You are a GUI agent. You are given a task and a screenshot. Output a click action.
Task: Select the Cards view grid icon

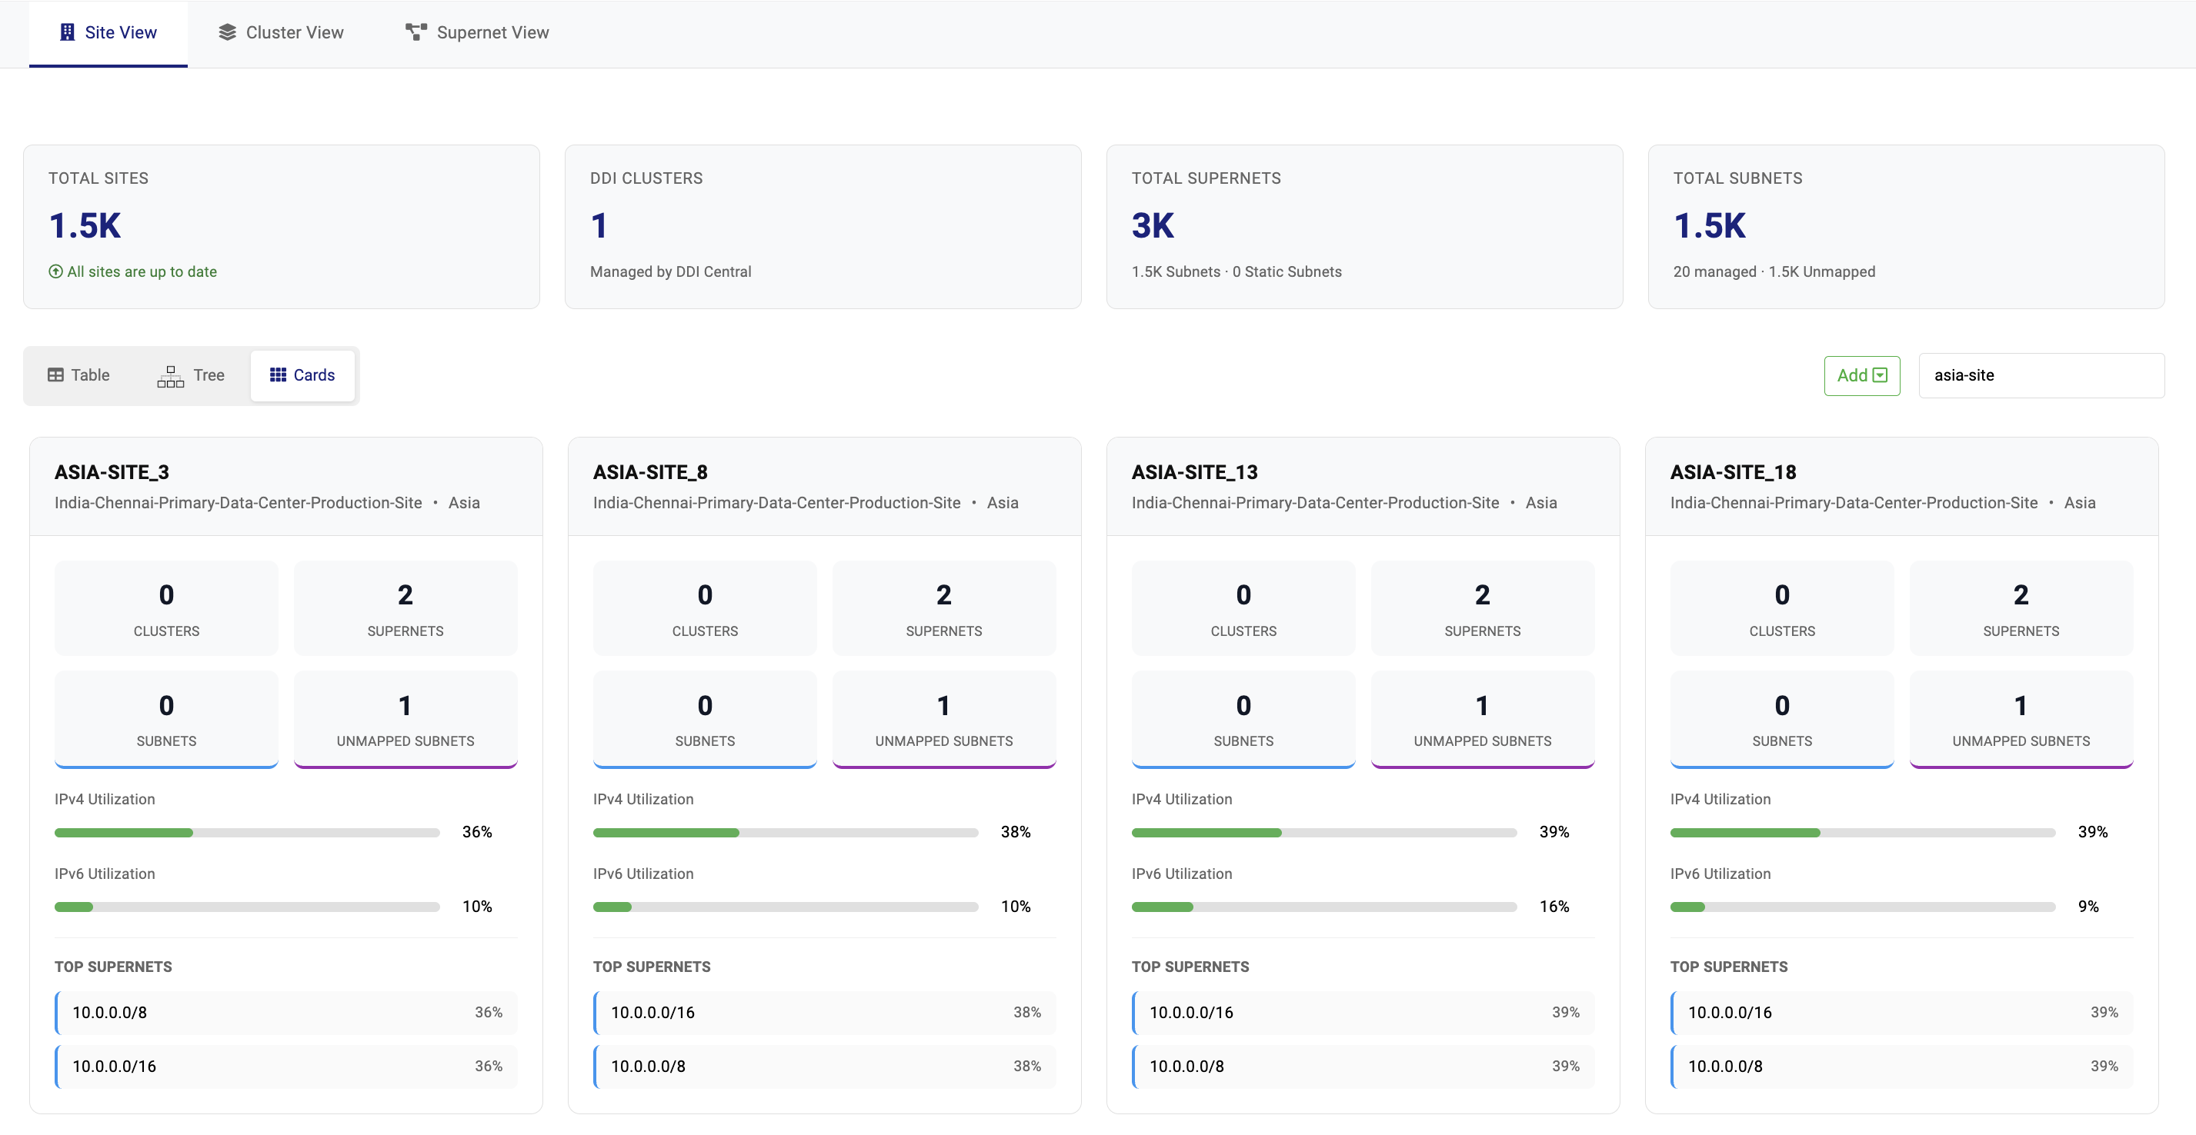[277, 375]
